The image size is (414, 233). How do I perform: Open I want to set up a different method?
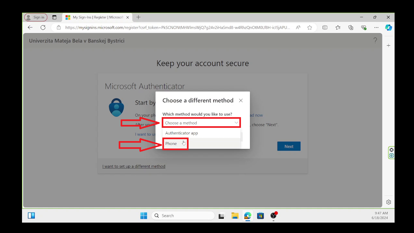click(x=134, y=166)
